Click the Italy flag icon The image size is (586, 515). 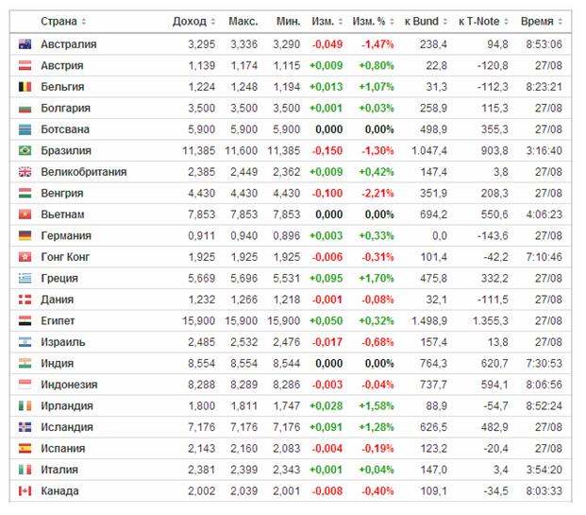(x=25, y=470)
